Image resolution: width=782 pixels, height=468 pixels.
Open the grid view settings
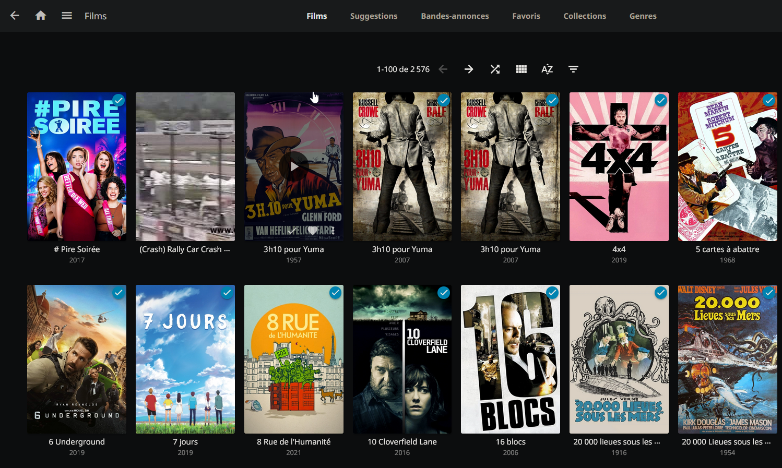[x=521, y=69]
